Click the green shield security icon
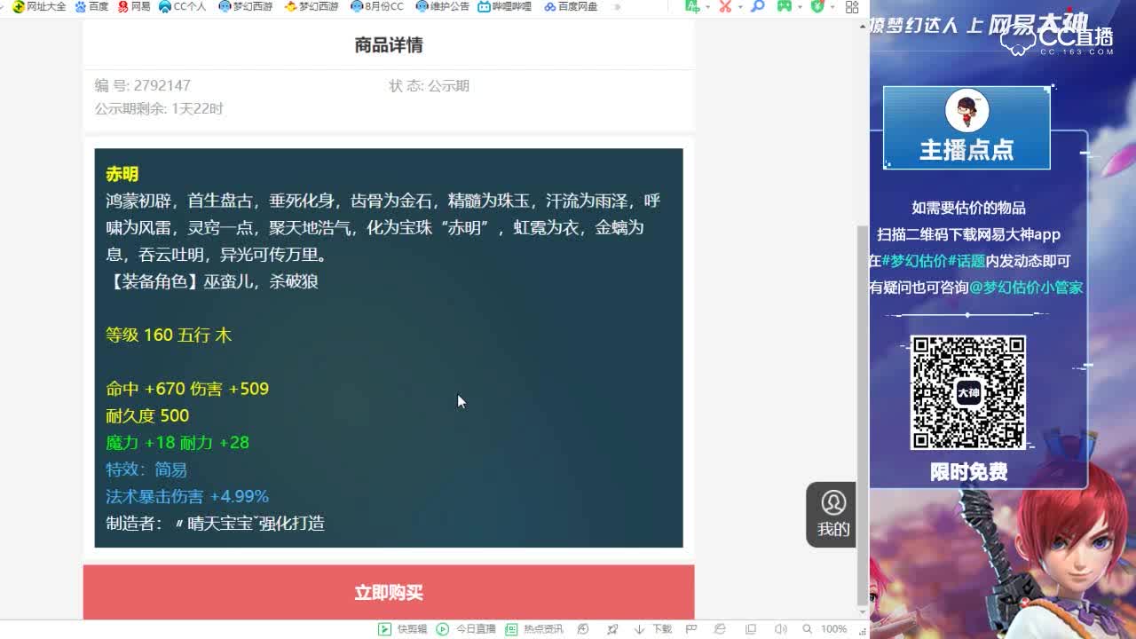This screenshot has height=639, width=1136. click(x=817, y=6)
